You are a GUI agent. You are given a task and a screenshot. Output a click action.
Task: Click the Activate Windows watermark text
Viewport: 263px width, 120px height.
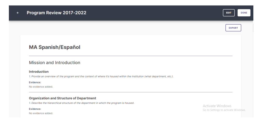[x=217, y=106]
